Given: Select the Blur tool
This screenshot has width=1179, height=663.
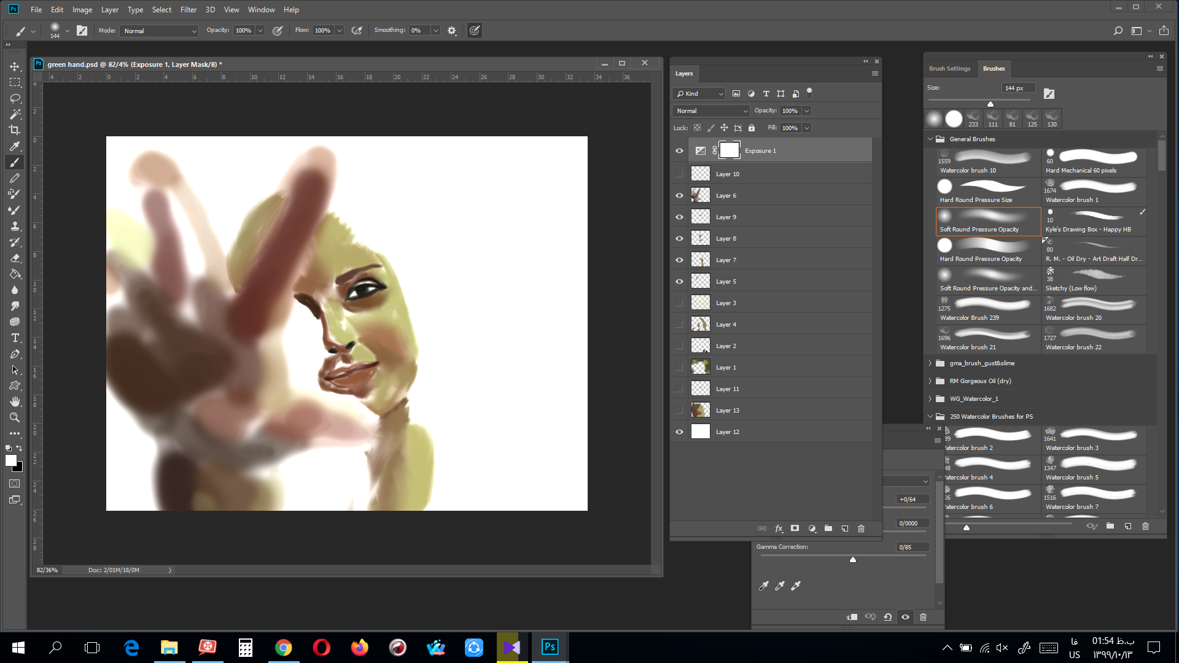Looking at the screenshot, I should tap(15, 290).
